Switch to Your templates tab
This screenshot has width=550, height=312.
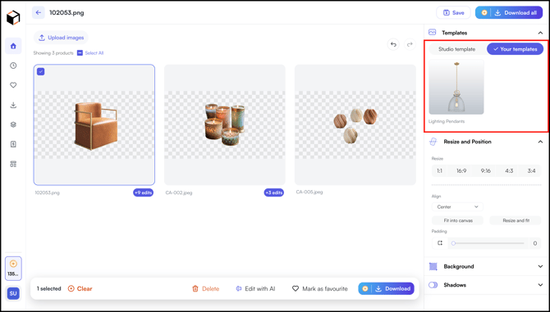515,49
